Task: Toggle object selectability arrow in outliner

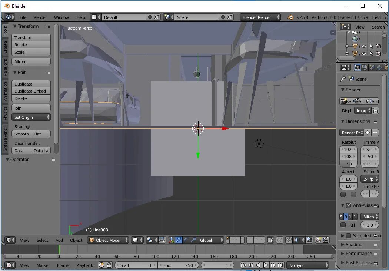Action: click(x=372, y=46)
